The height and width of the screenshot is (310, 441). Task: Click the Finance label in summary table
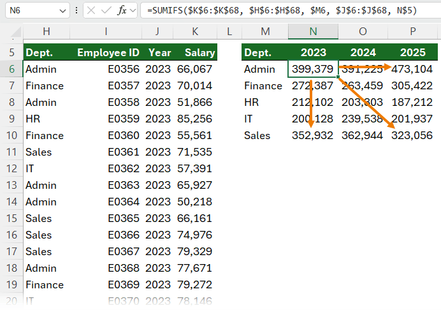(x=265, y=85)
